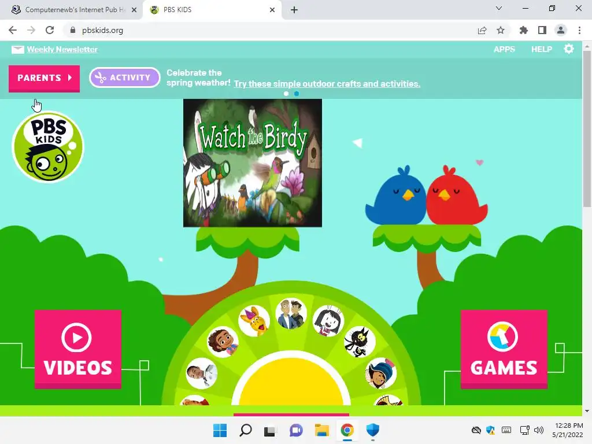This screenshot has width=592, height=444.
Task: Open Windows taskbar Search
Action: point(245,430)
